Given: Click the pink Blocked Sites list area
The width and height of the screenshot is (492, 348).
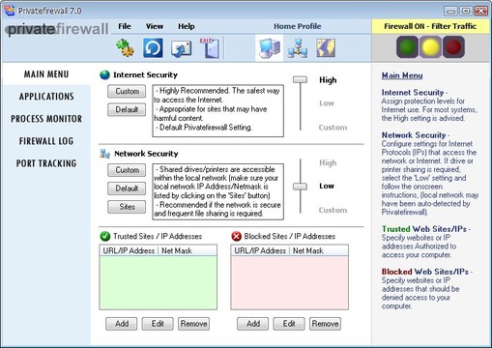Looking at the screenshot, I should tap(289, 282).
